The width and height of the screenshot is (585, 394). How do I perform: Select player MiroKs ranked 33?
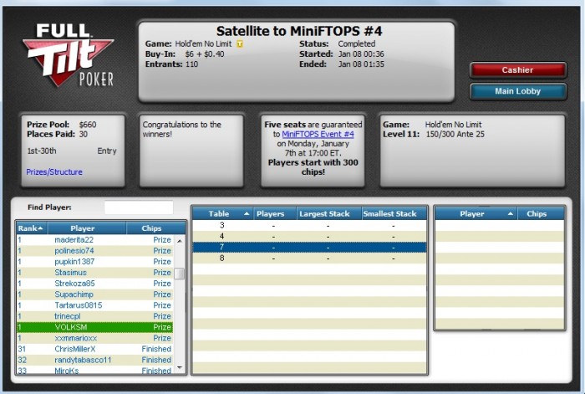click(94, 370)
